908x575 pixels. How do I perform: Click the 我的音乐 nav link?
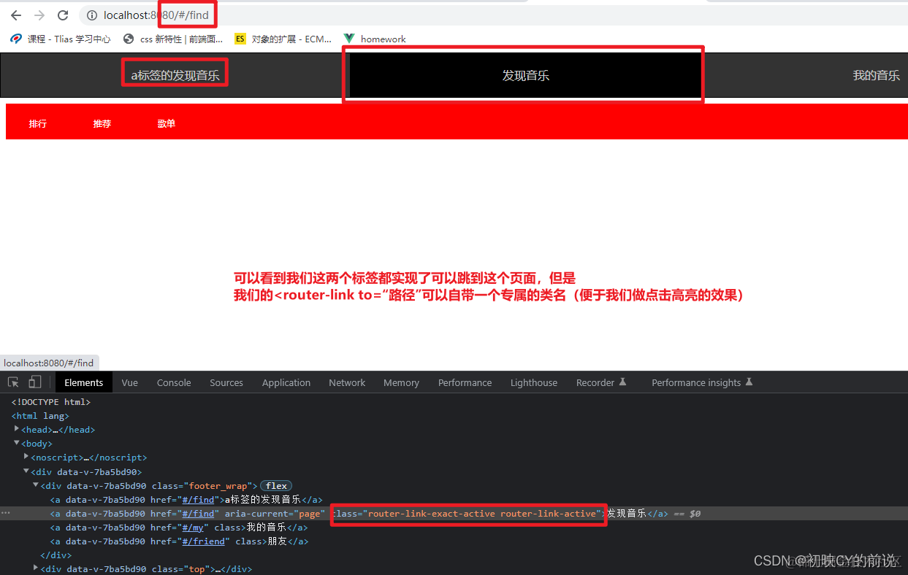pyautogui.click(x=876, y=75)
